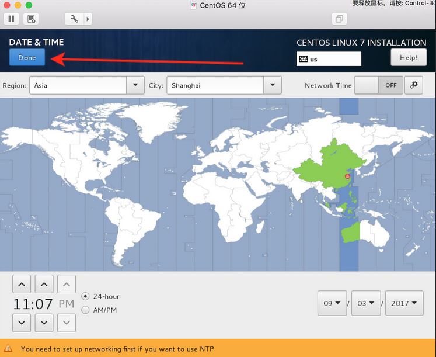Screen dimensions: 436x357
Task: Increase the minutes value
Action: [x=44, y=284]
